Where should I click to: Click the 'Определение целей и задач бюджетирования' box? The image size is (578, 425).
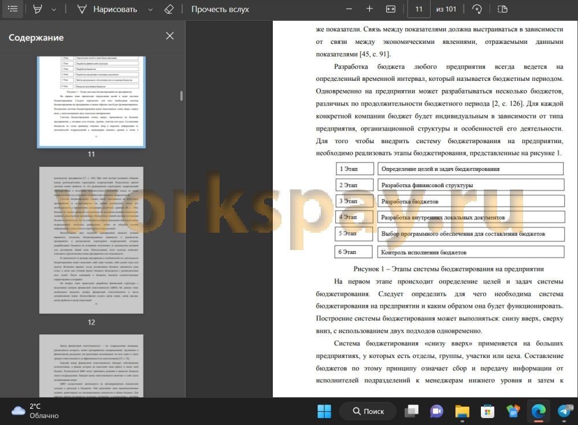(x=470, y=169)
